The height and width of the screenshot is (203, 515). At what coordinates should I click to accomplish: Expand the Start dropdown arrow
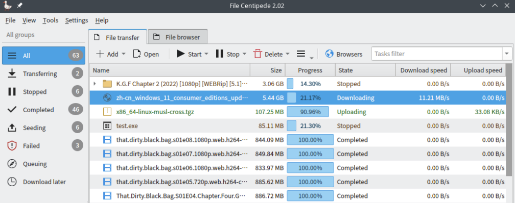(x=206, y=54)
